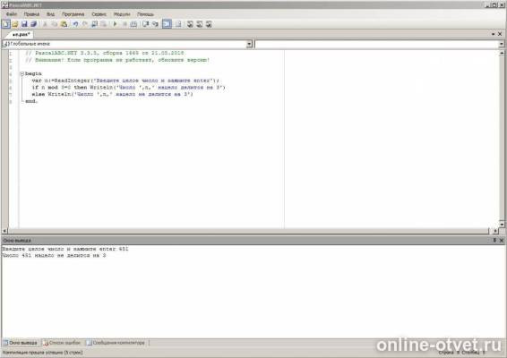
Task: Open the Файл menu
Action: pyautogui.click(x=12, y=14)
